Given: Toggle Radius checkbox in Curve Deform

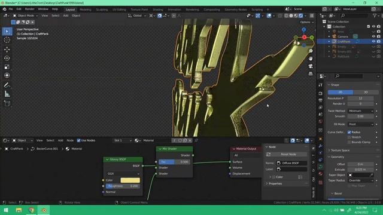Looking at the screenshot, I should coord(349,132).
